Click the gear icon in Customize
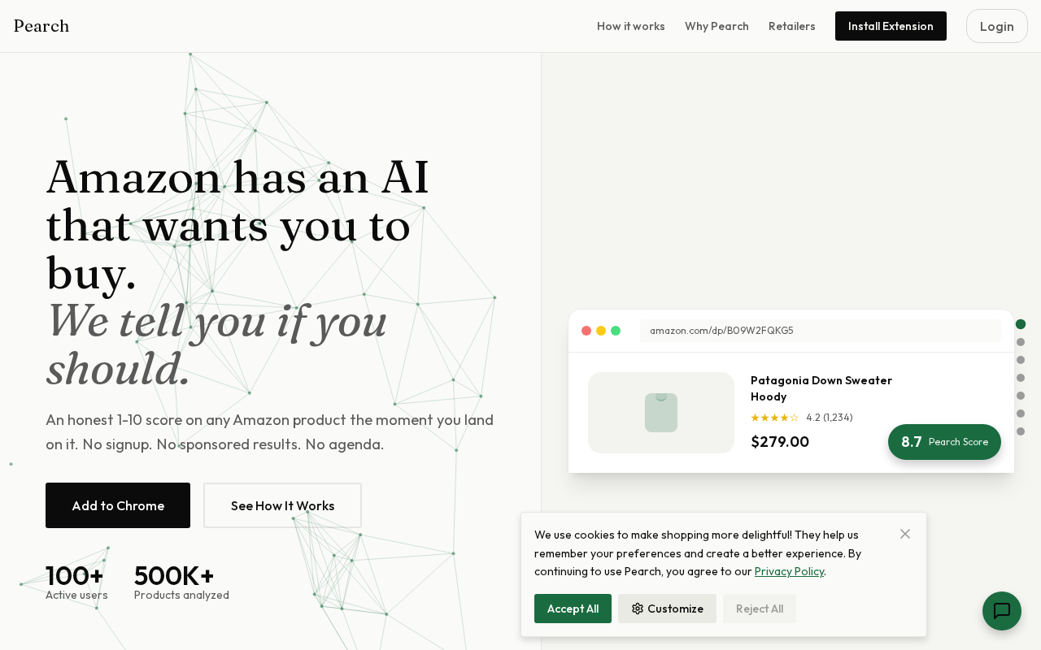 (x=638, y=609)
